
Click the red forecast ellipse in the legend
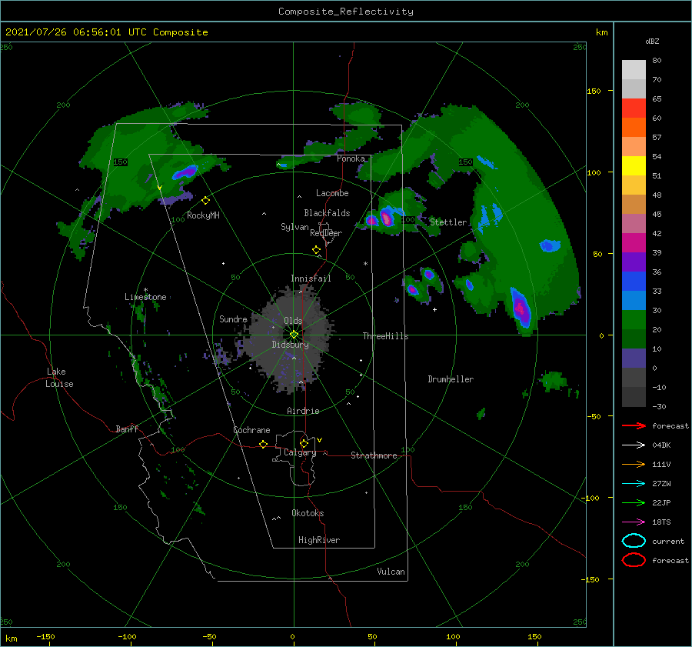(x=634, y=560)
